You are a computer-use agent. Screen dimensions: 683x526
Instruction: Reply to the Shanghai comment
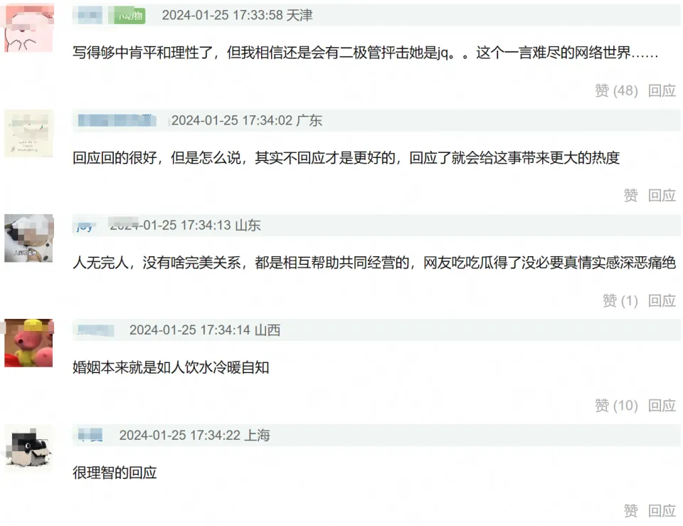pyautogui.click(x=662, y=511)
